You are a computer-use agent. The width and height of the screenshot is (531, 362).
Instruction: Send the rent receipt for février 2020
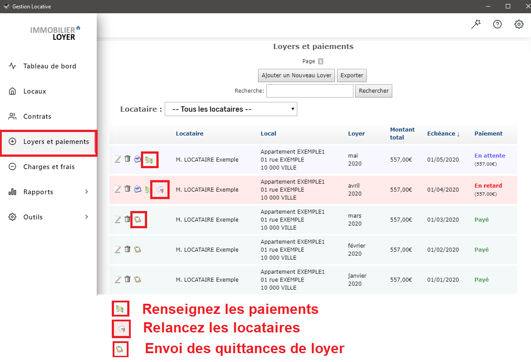[138, 249]
